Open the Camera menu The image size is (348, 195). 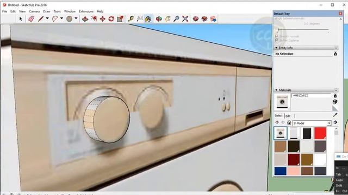click(34, 11)
